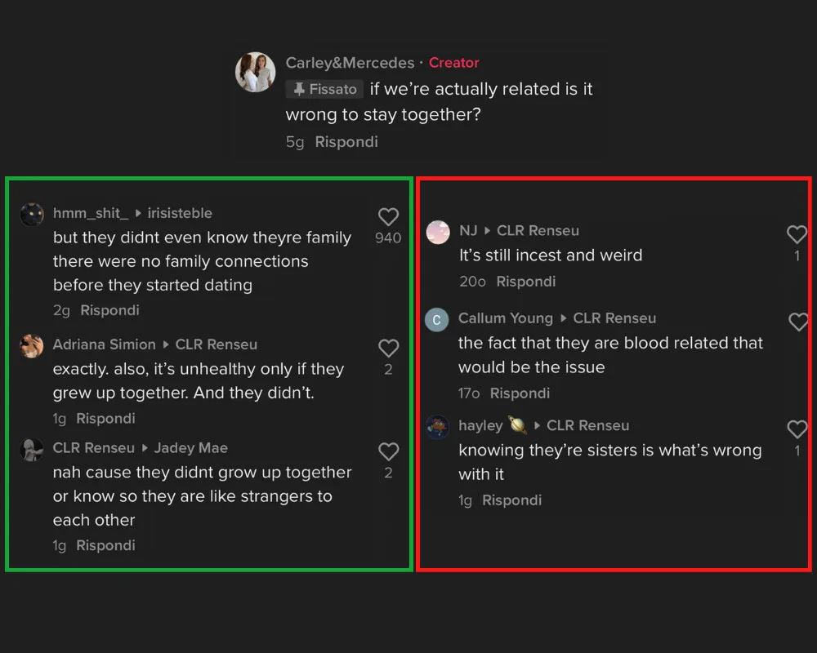817x653 pixels.
Task: Open hmm_shit_ avatar
Action: [32, 214]
